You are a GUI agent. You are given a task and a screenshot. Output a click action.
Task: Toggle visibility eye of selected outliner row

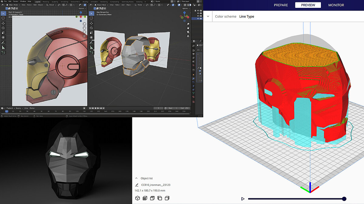pos(198,18)
